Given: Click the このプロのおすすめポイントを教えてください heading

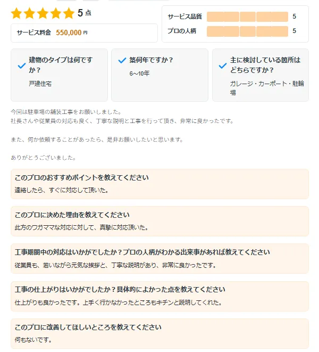Looking at the screenshot, I should (x=82, y=178).
